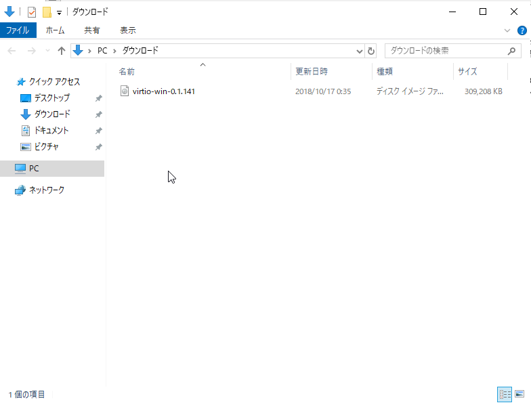Switch to large icons view in status bar
This screenshot has height=407, width=531.
click(x=519, y=394)
